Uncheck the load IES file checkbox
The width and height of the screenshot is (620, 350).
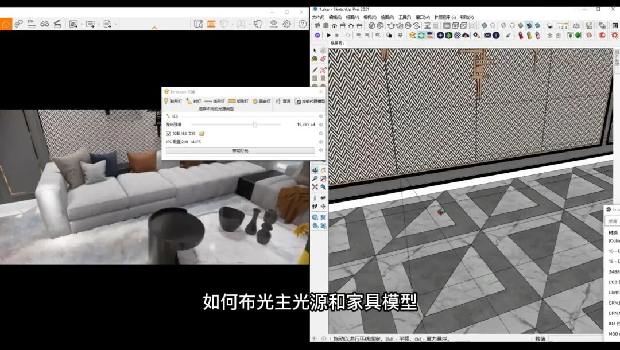point(168,134)
